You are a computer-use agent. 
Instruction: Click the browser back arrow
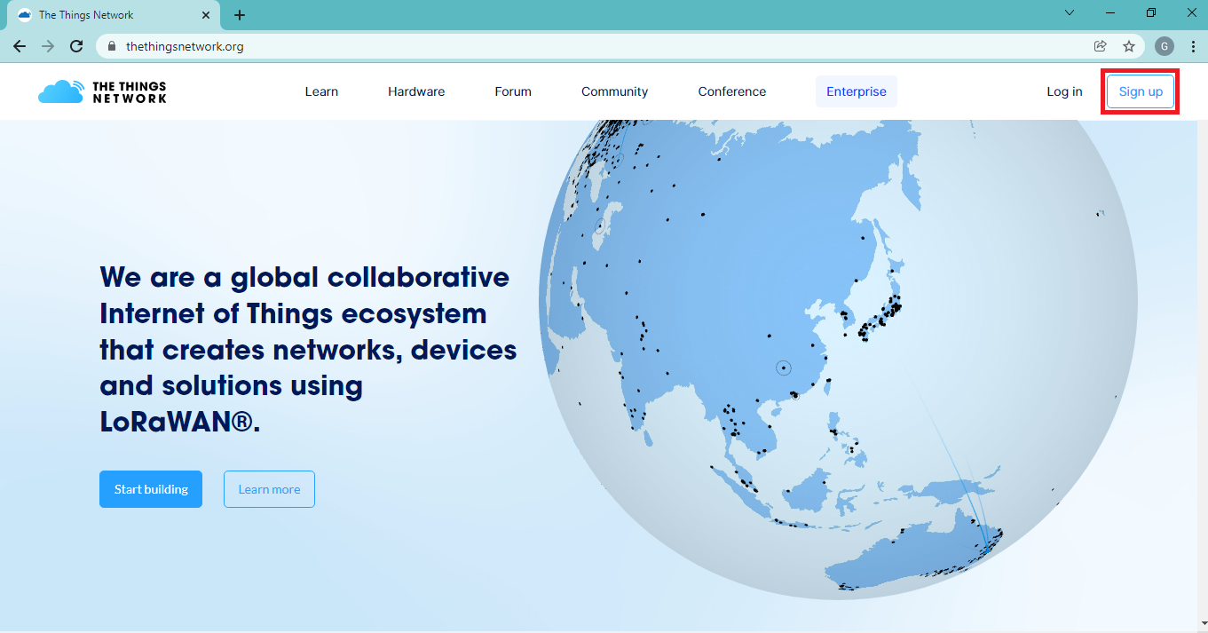coord(20,46)
